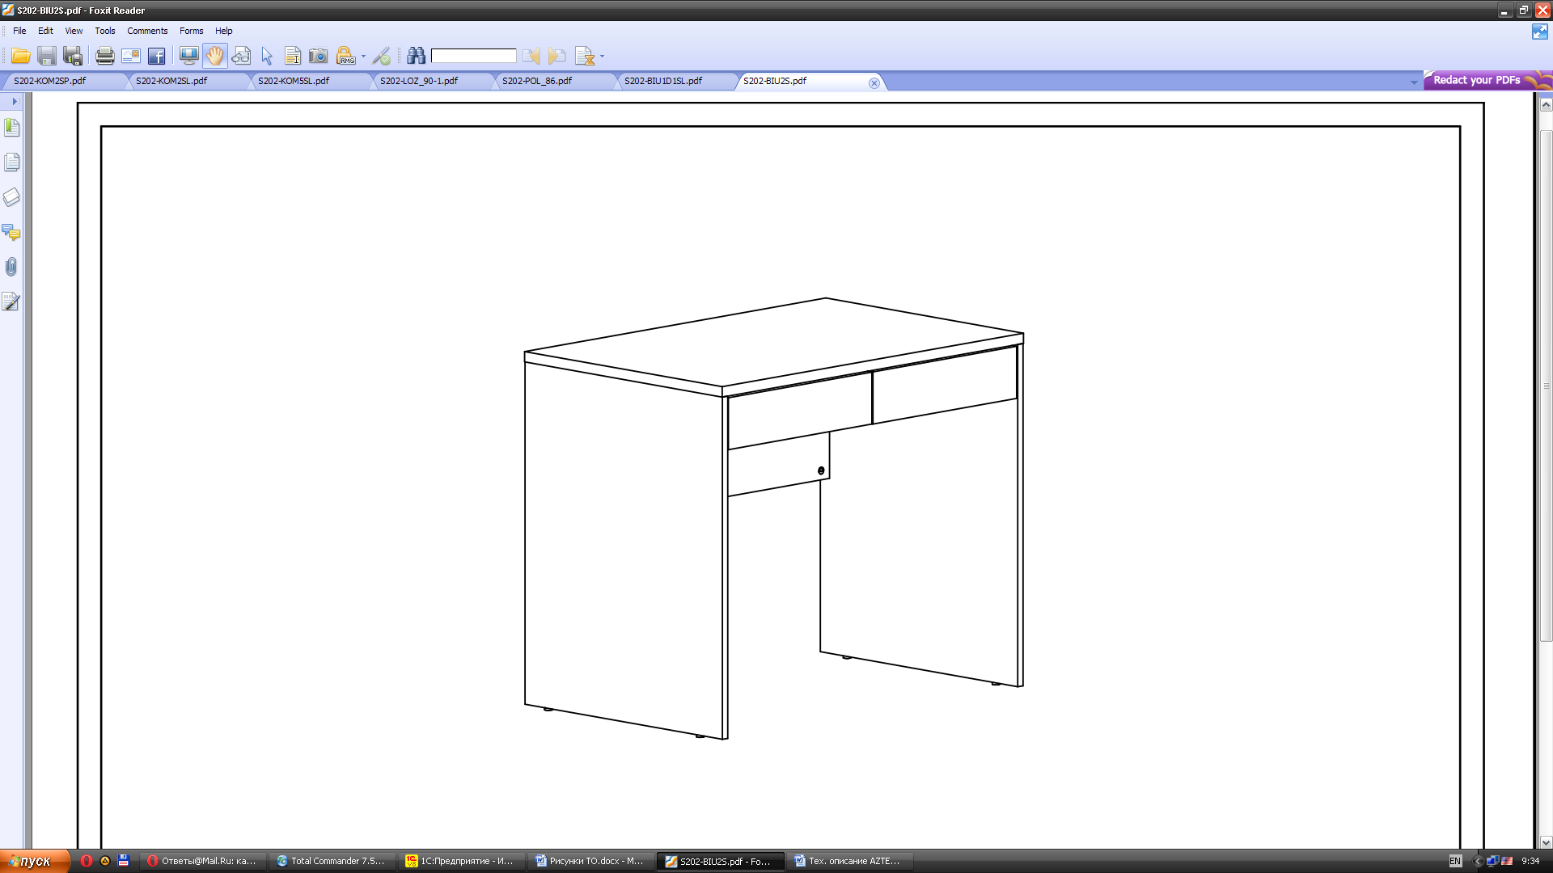
Task: Close the S202-BIU2S.pdf tab
Action: [874, 82]
